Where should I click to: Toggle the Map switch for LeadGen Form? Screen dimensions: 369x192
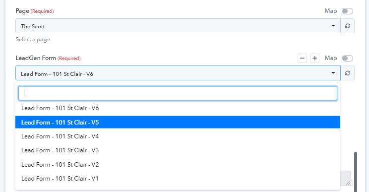click(x=348, y=58)
